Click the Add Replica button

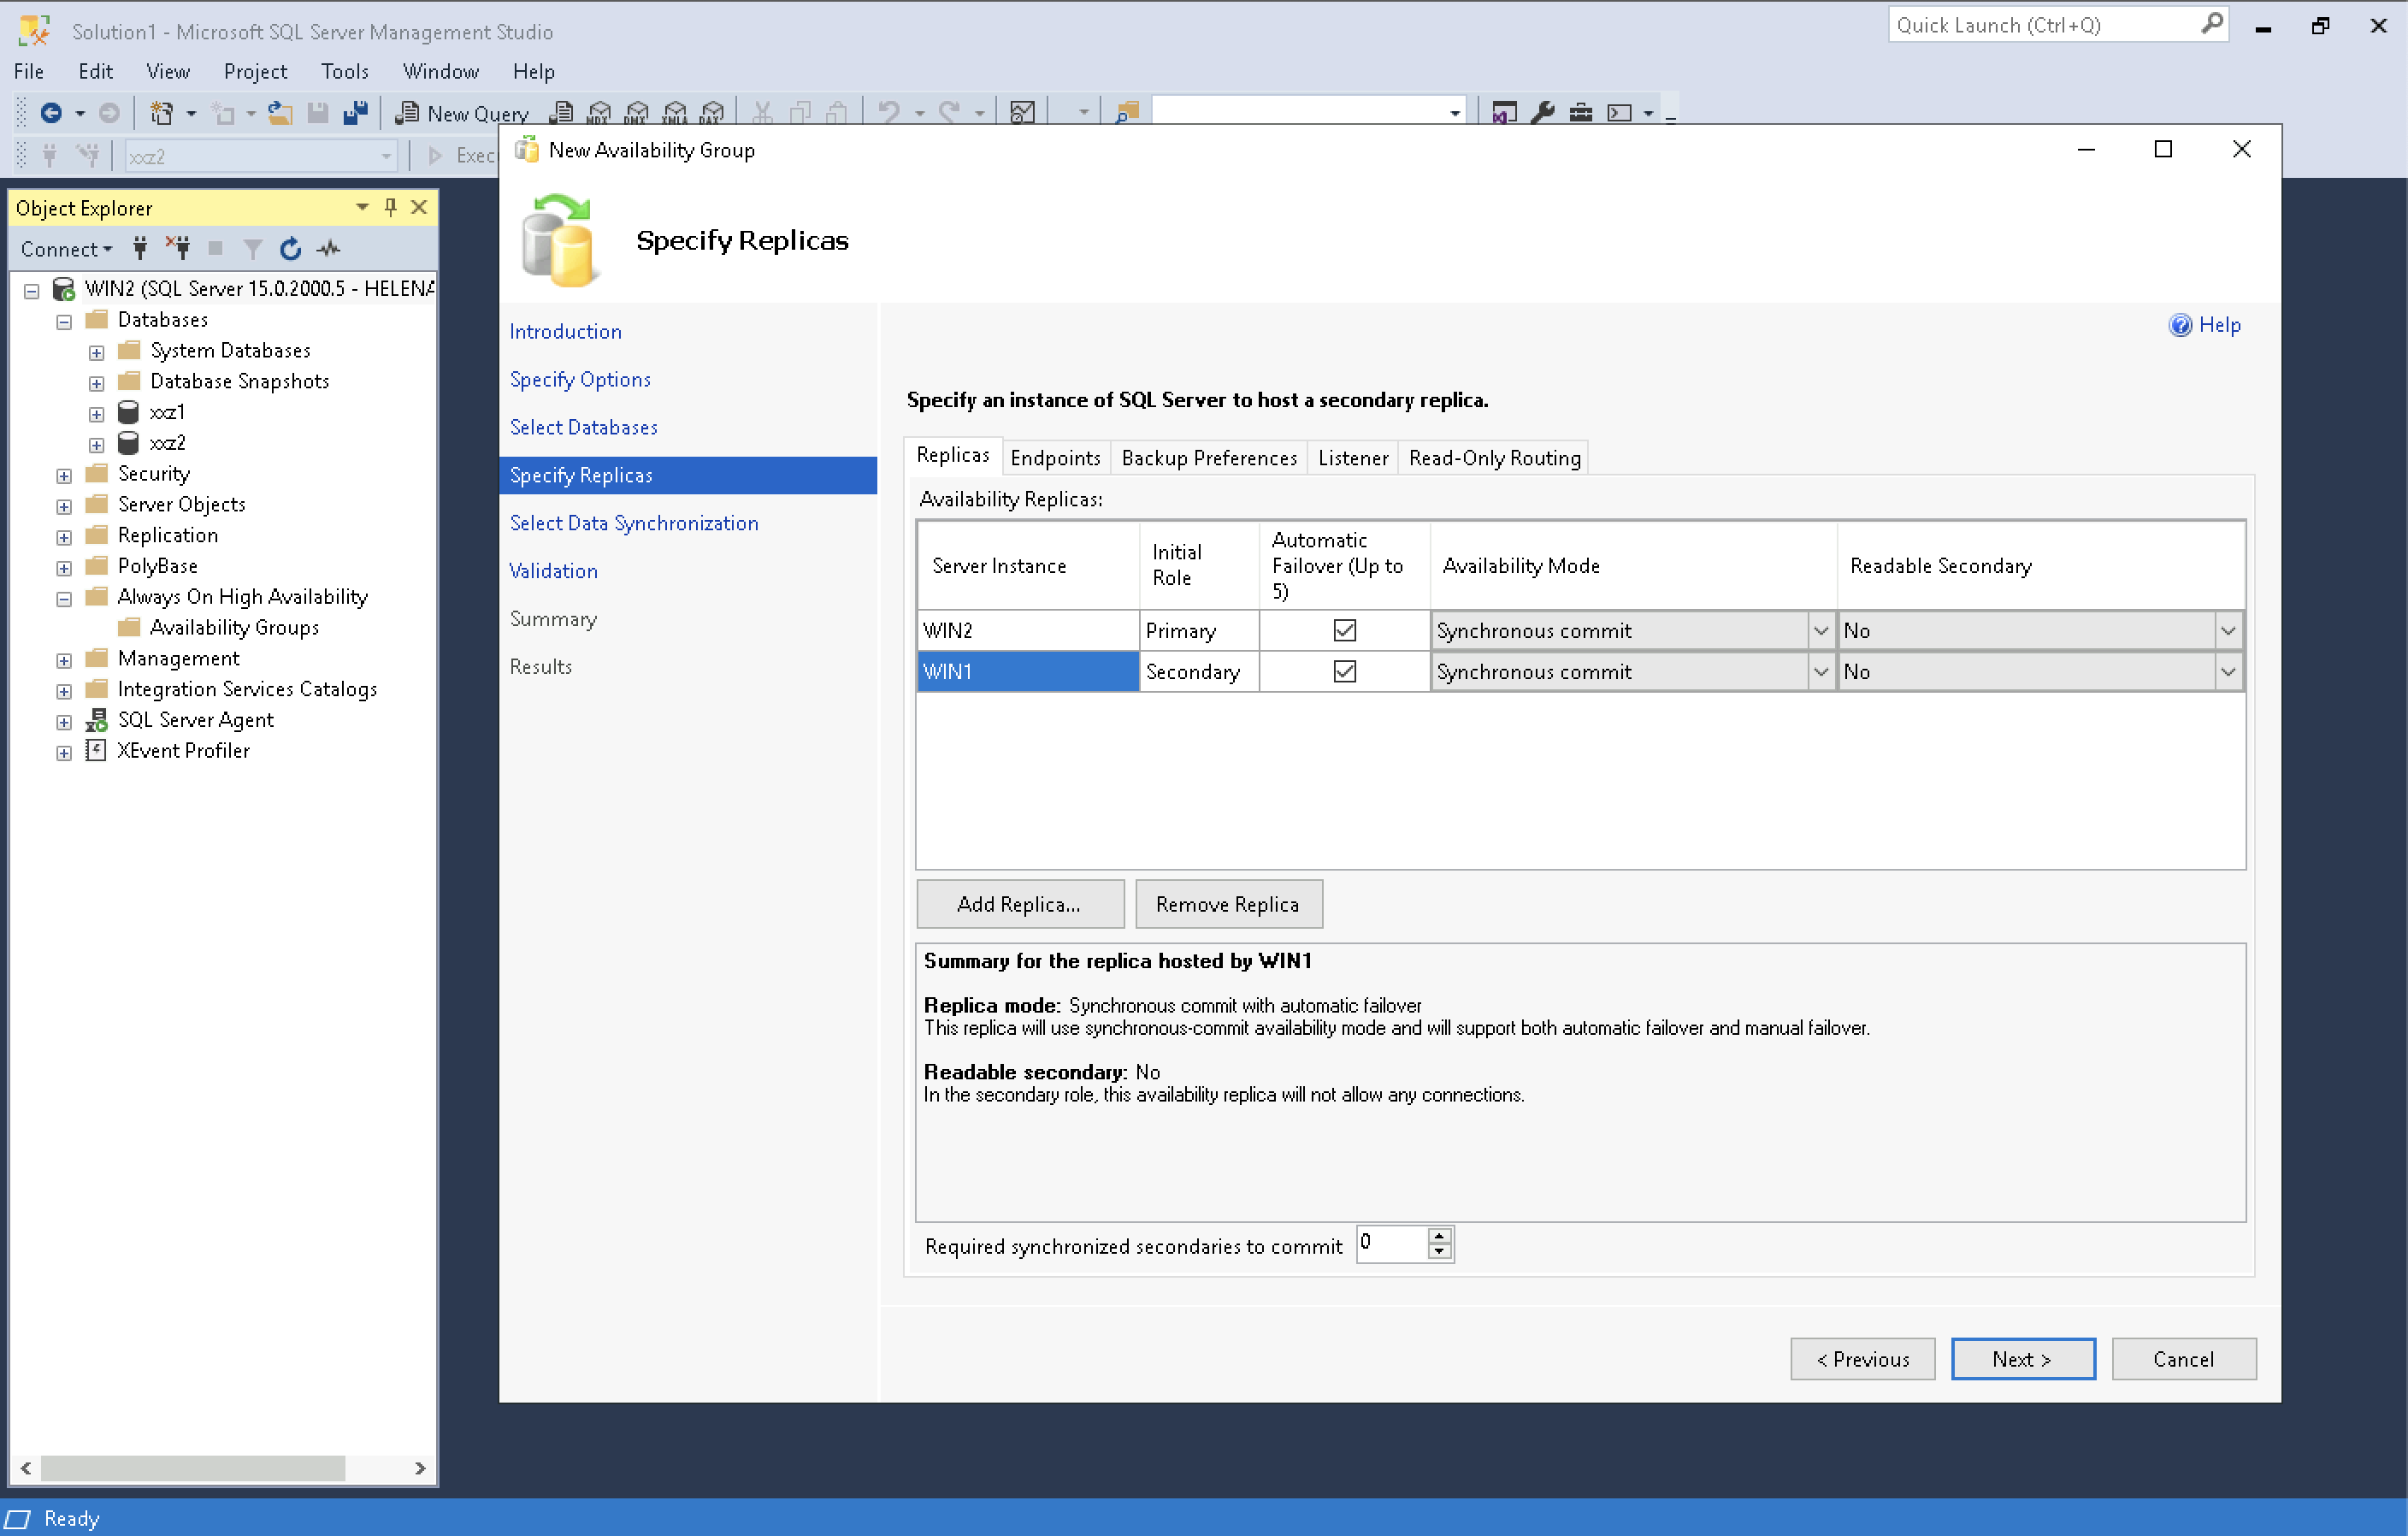click(1019, 904)
